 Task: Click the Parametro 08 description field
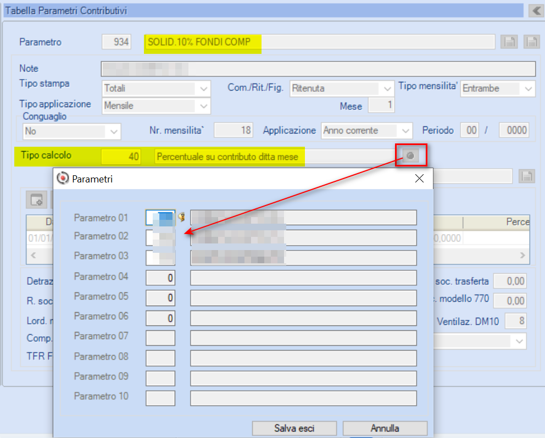(x=303, y=358)
